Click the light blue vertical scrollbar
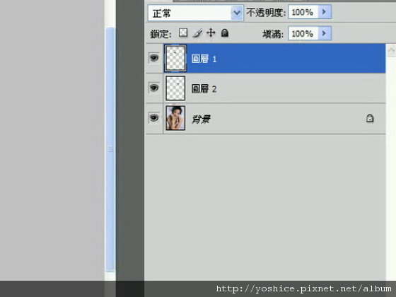This screenshot has width=396, height=297. click(x=110, y=149)
